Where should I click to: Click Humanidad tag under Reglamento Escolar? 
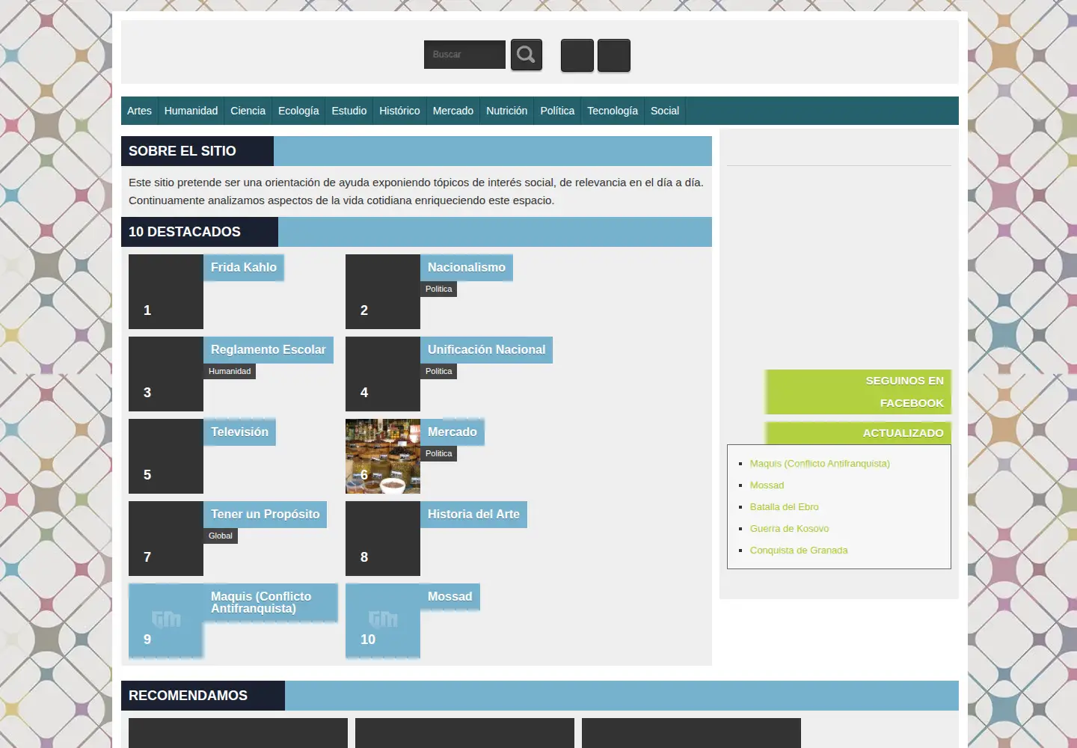click(230, 372)
